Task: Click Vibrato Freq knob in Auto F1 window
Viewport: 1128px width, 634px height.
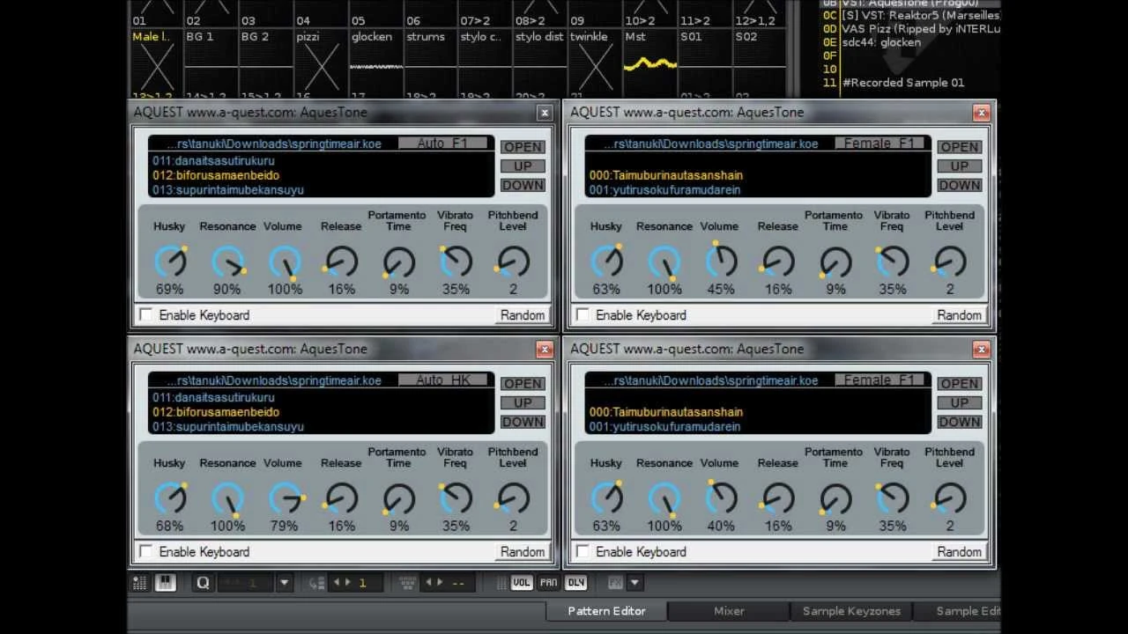Action: click(x=456, y=262)
